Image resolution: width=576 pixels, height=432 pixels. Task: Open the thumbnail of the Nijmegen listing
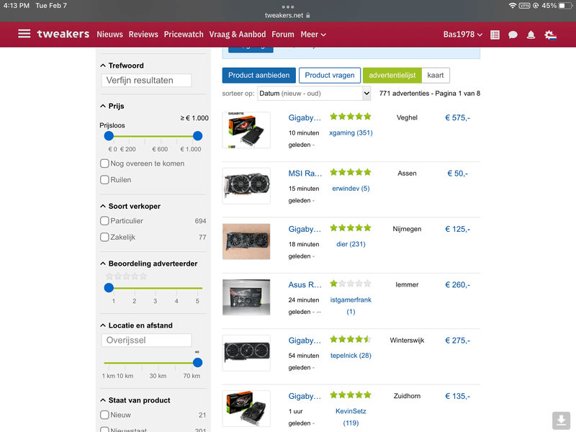(246, 241)
